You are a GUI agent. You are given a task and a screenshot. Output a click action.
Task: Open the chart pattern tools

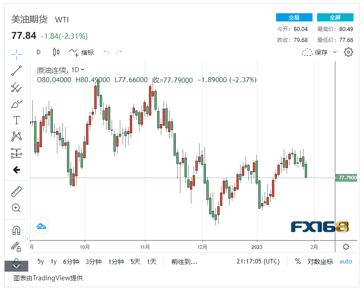pos(16,136)
